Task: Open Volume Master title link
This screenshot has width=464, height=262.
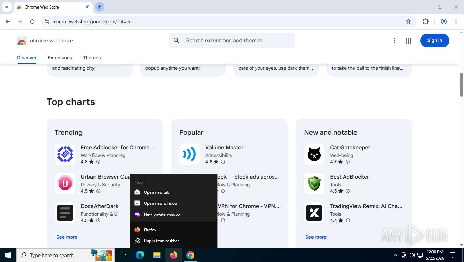Action: (224, 147)
